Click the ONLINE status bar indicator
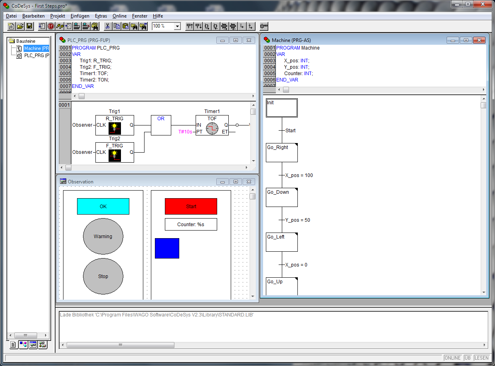Image resolution: width=495 pixels, height=366 pixels. (452, 358)
